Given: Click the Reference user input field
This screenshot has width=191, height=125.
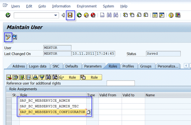Looking at the screenshot, I should coord(121,83).
